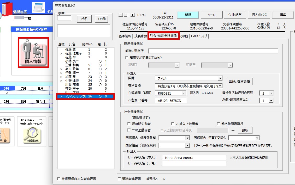Click the 前職の事業所 input field
This screenshot has height=185, width=295.
[x=213, y=51]
